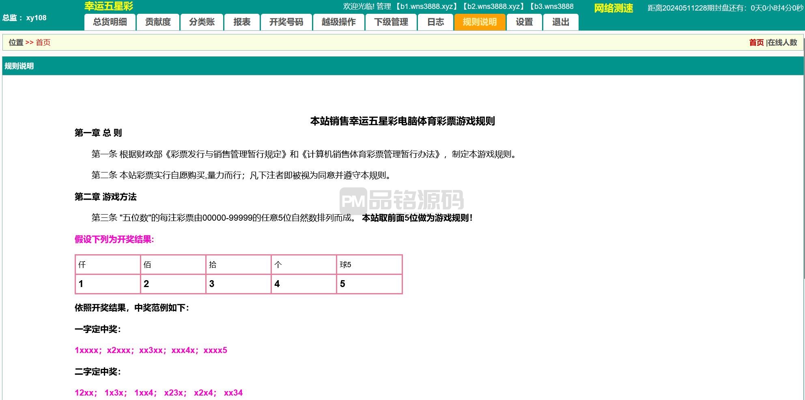Go to the 报表 tab
Viewport: 805px width, 400px height.
(x=242, y=22)
